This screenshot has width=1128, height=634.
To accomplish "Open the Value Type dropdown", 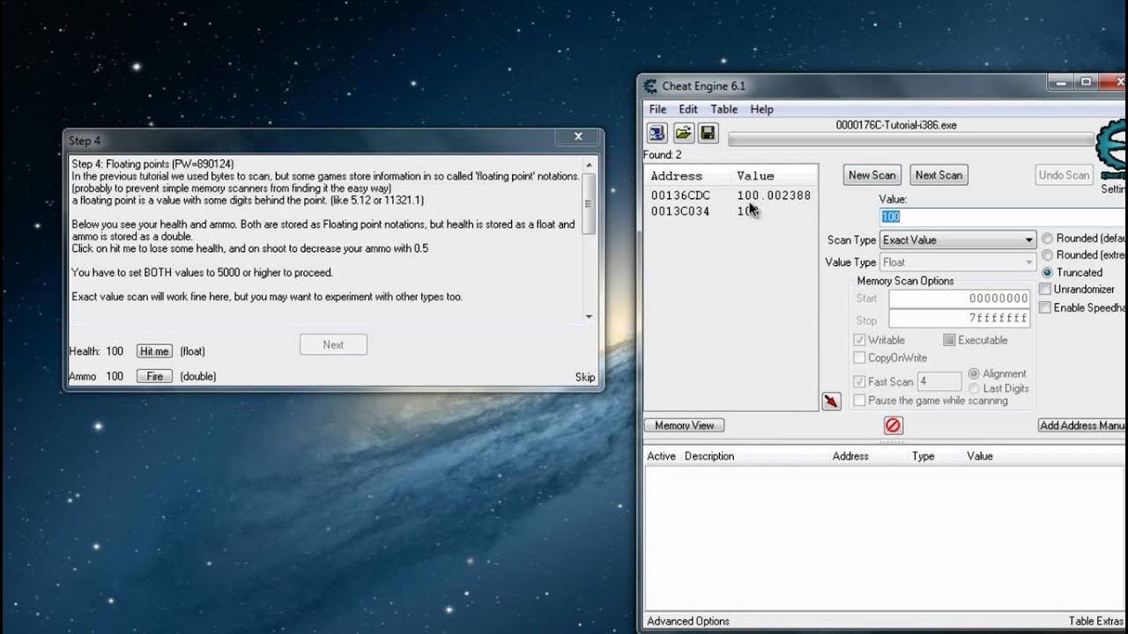I will [x=958, y=262].
